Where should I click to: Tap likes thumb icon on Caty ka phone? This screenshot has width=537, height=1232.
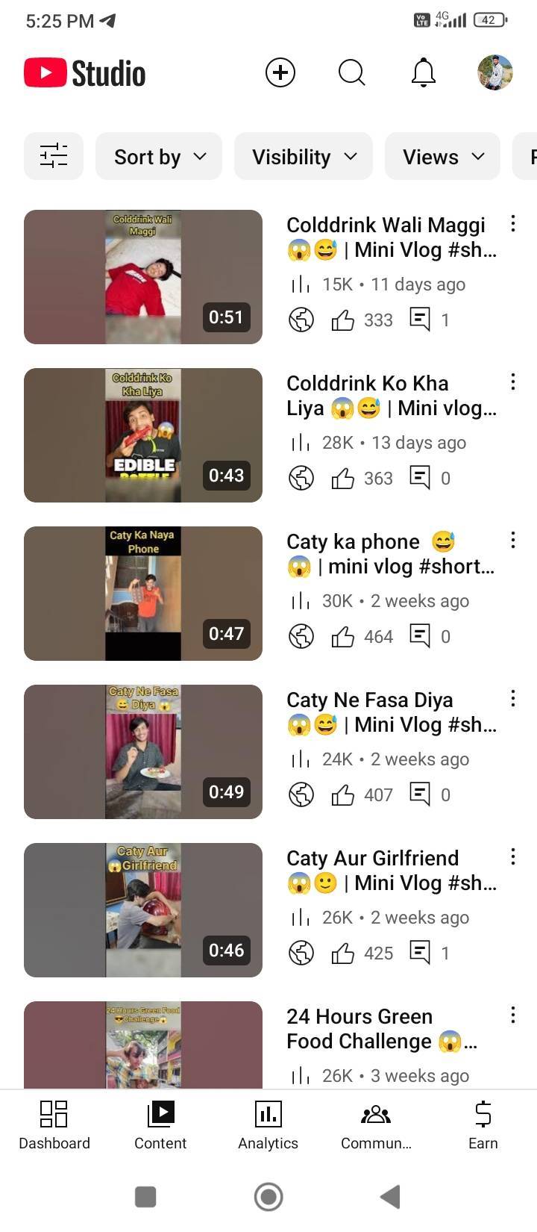pos(342,636)
